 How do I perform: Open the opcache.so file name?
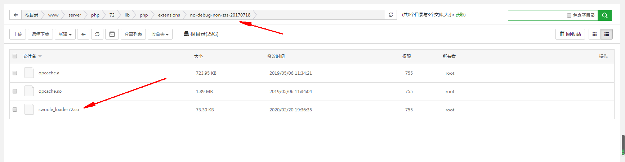tap(50, 91)
